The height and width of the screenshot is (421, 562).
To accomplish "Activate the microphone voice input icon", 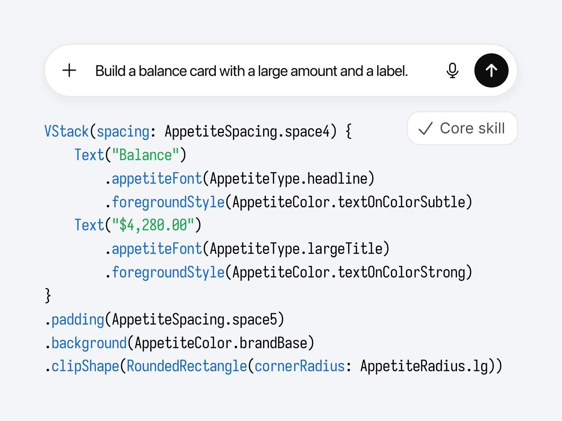I will click(x=453, y=71).
